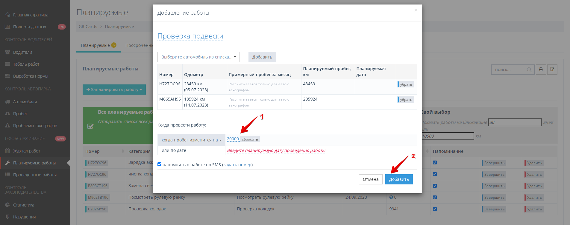Open Проведенные работы in sidebar menu

35,175
